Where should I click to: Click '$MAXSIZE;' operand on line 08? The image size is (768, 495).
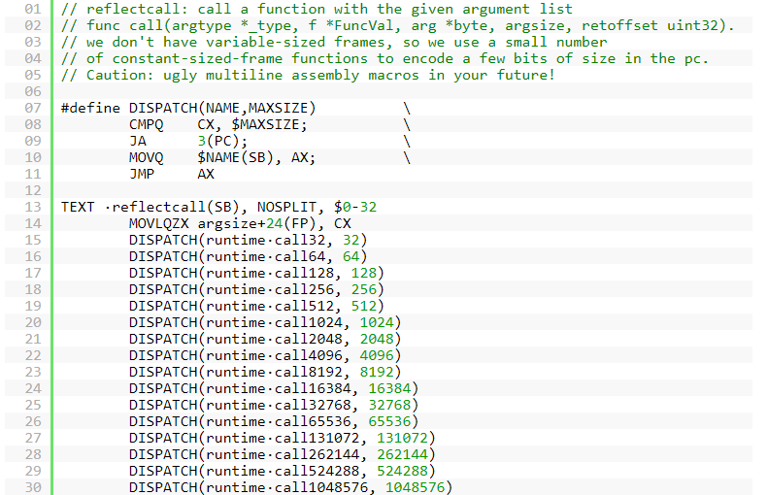pyautogui.click(x=269, y=124)
